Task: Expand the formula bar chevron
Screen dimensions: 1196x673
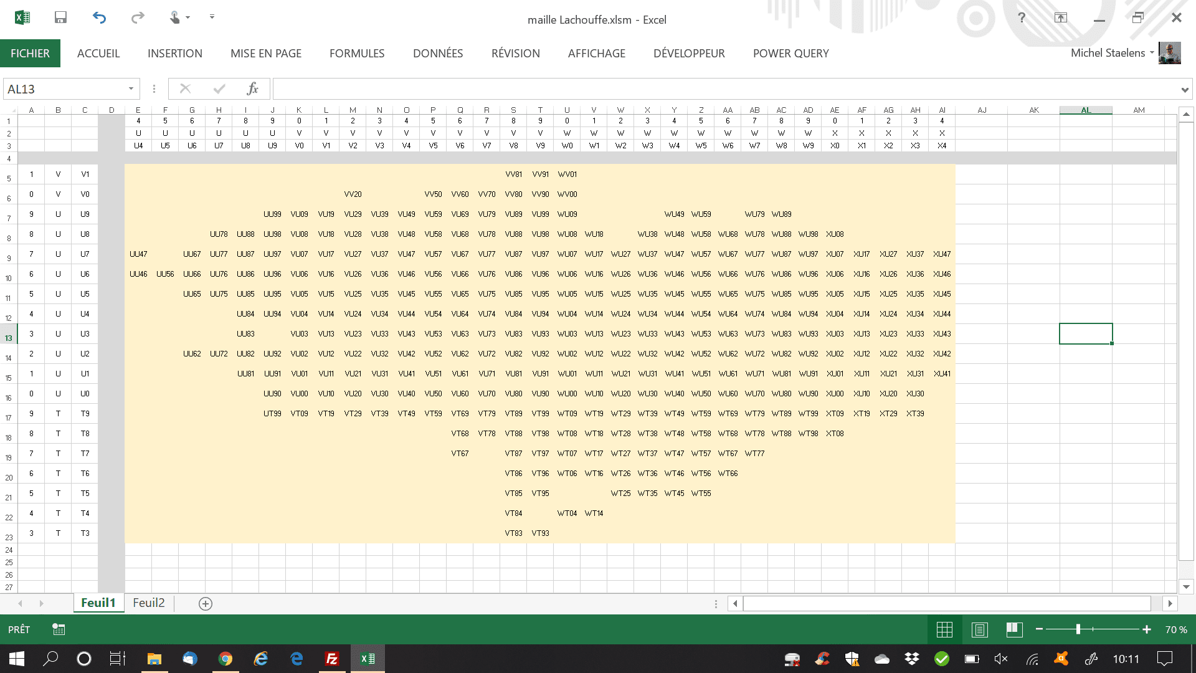Action: pyautogui.click(x=1184, y=90)
